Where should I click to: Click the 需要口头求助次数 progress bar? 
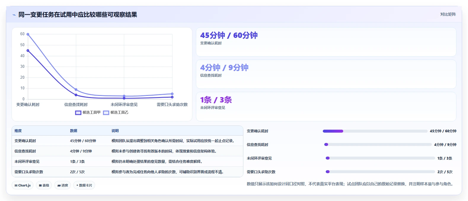click(380, 172)
